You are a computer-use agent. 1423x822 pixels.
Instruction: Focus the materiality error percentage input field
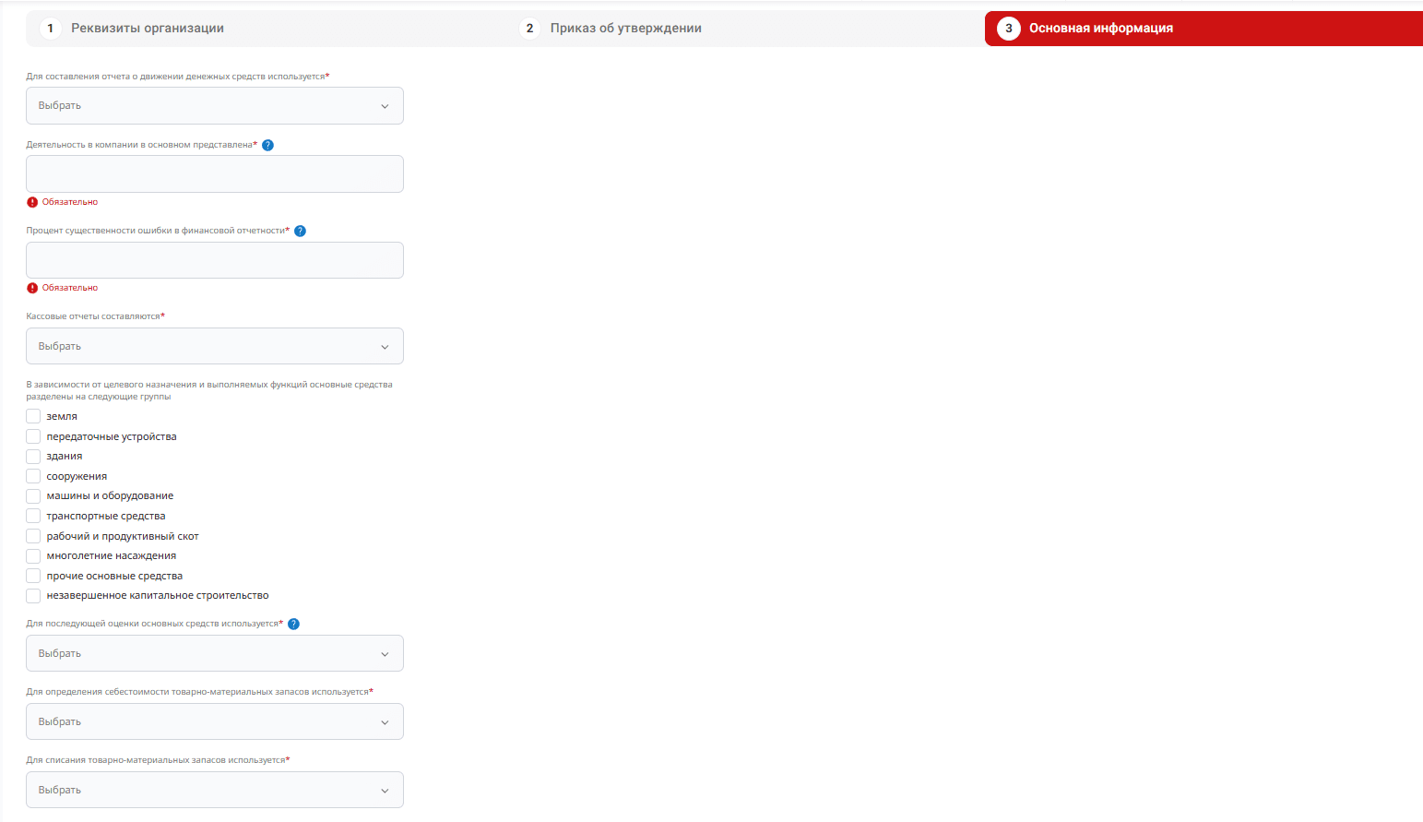point(214,260)
